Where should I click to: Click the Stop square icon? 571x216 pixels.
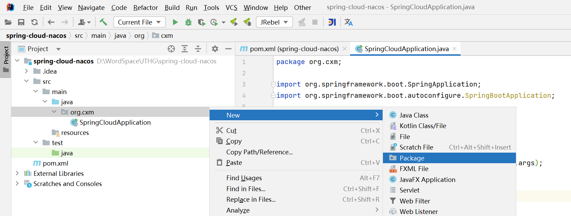coord(315,22)
